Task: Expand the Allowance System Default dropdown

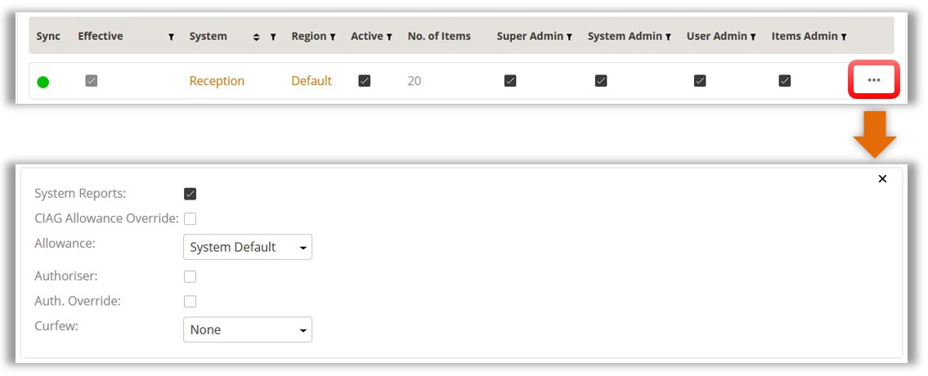Action: tap(248, 247)
